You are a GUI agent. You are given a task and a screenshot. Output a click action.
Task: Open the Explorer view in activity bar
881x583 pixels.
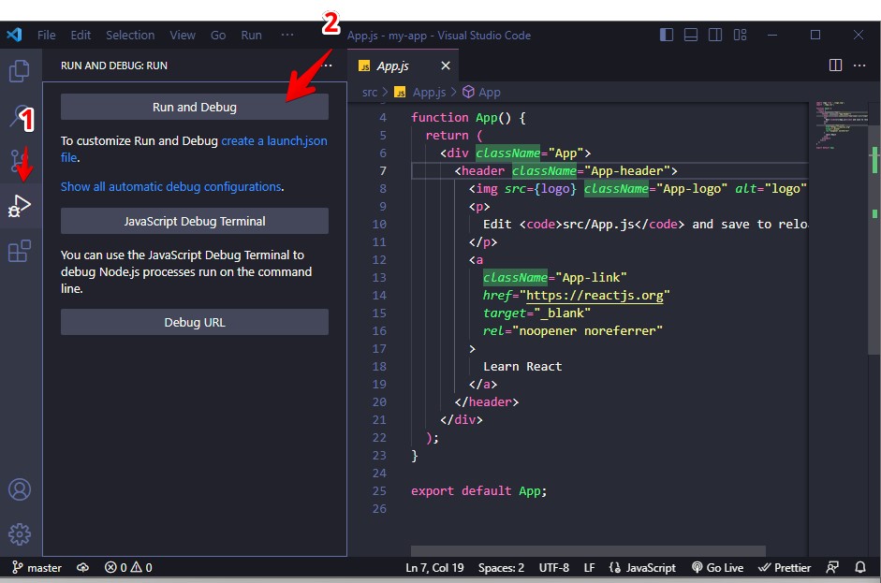click(20, 71)
